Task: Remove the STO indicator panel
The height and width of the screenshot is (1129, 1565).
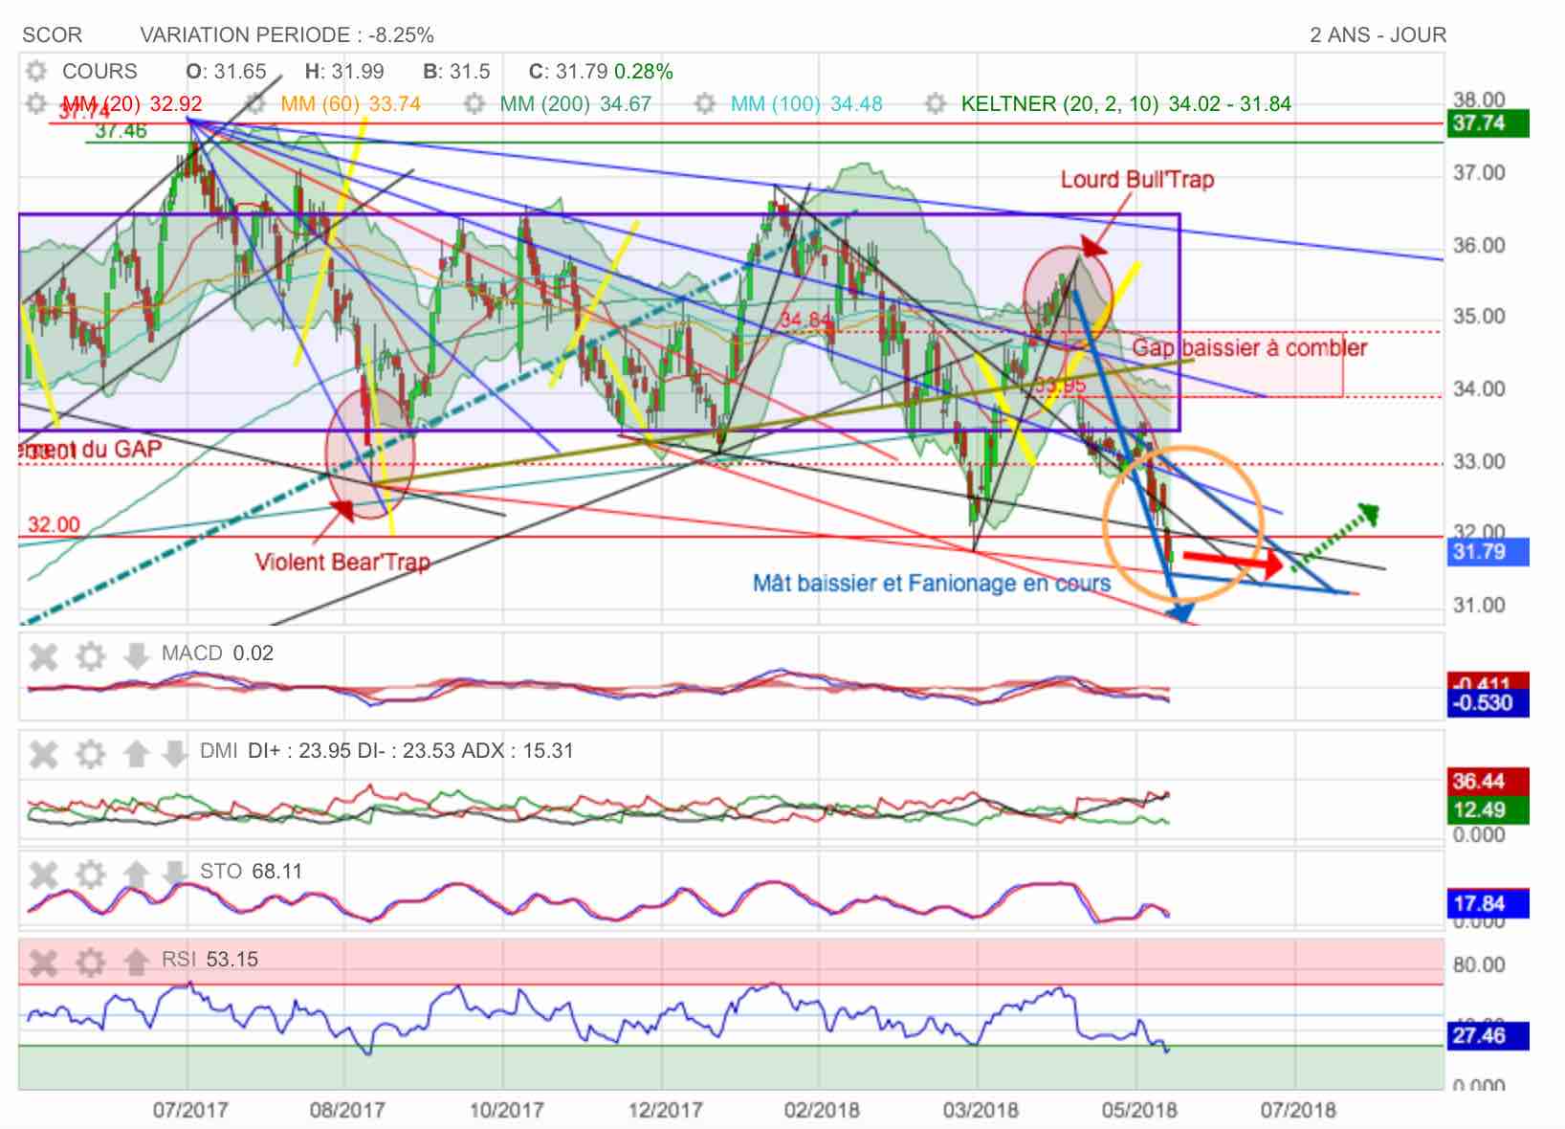Action: click(x=44, y=874)
